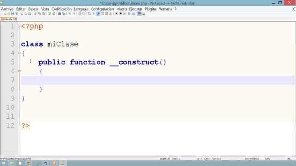Click the Replace toolbar icon
The height and width of the screenshot is (166, 296).
pyautogui.click(x=64, y=14)
